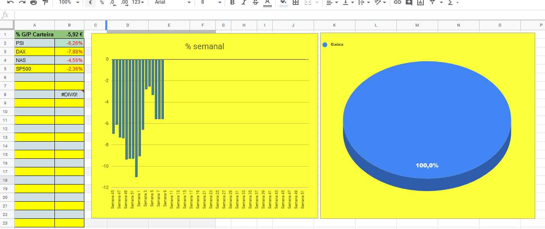545x229 pixels.
Task: Open the fill color picker
Action: click(x=283, y=2)
